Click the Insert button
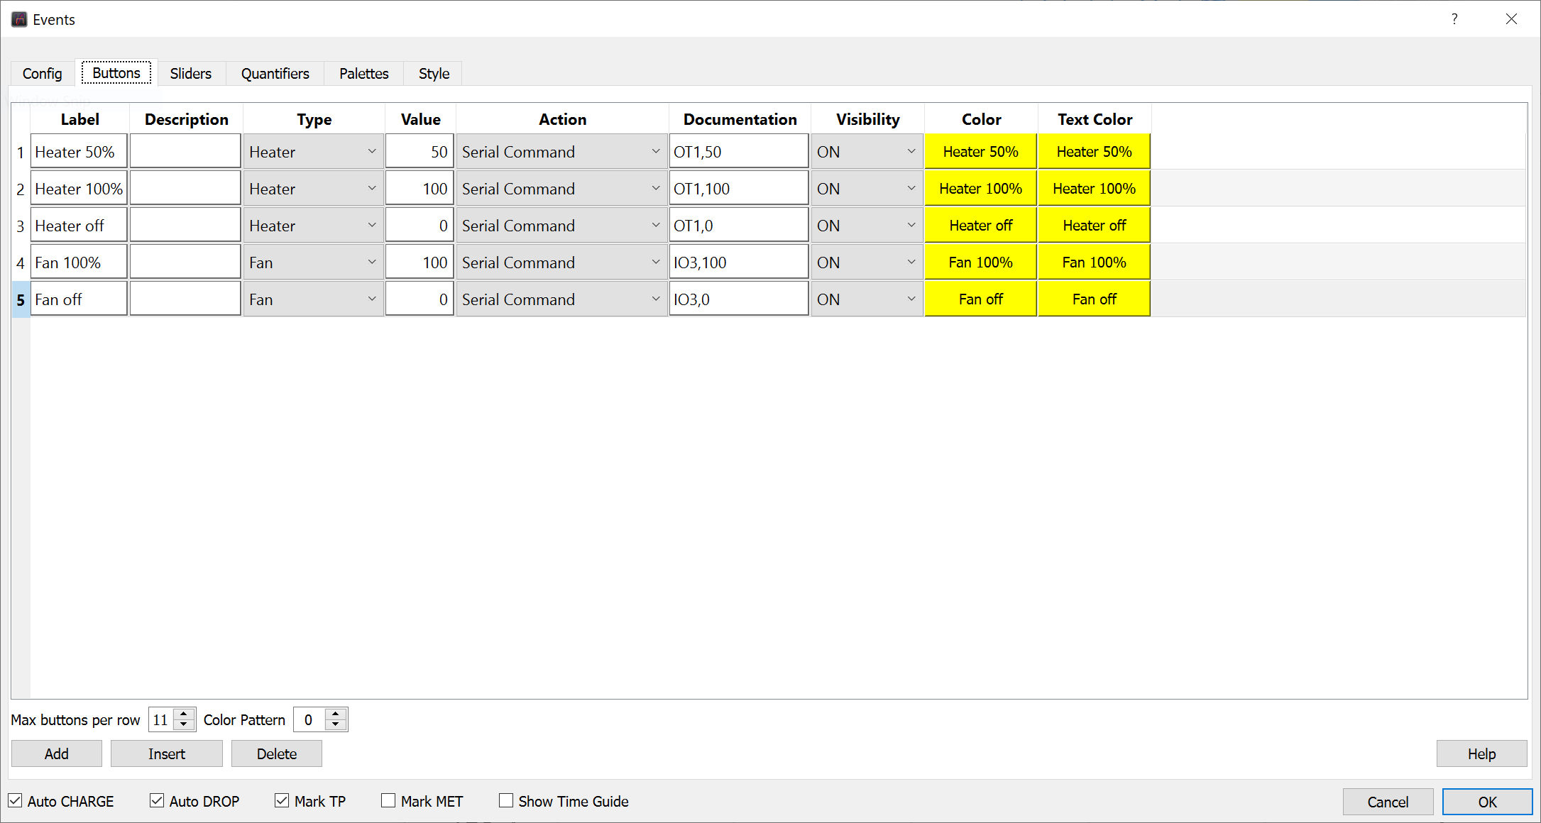 166,753
